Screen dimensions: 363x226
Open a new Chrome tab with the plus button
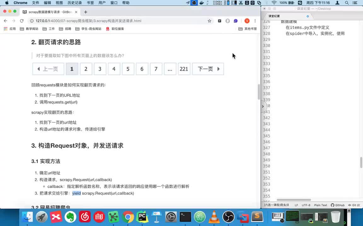coord(86,12)
